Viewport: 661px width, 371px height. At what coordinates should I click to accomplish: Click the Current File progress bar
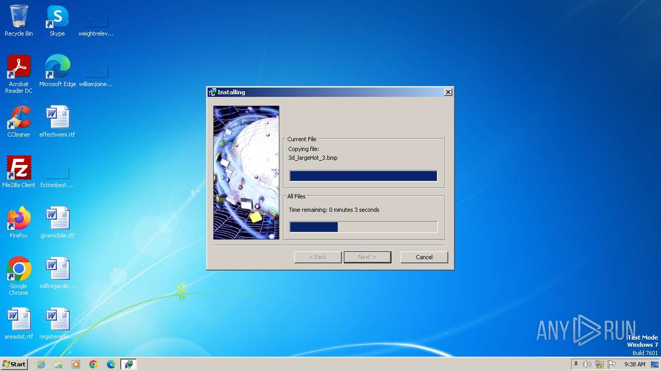[364, 176]
